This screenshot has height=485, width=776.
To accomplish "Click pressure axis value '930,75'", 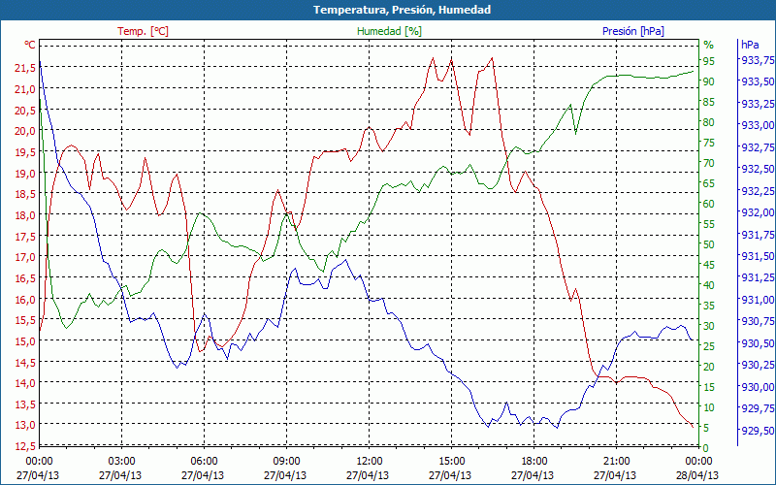I will pos(758,321).
